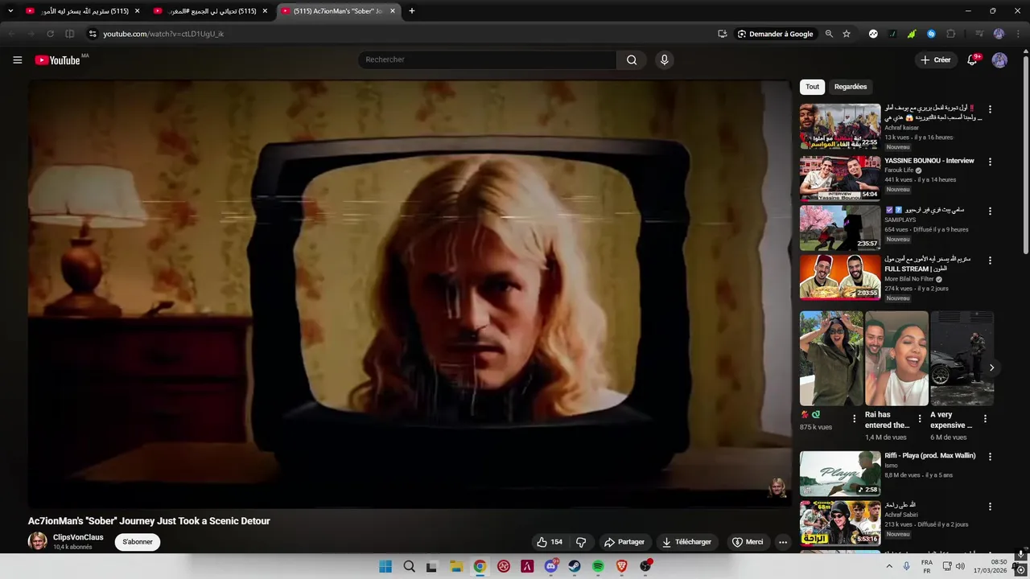Toggle the taskbar volume icon
The image size is (1030, 579).
(960, 566)
